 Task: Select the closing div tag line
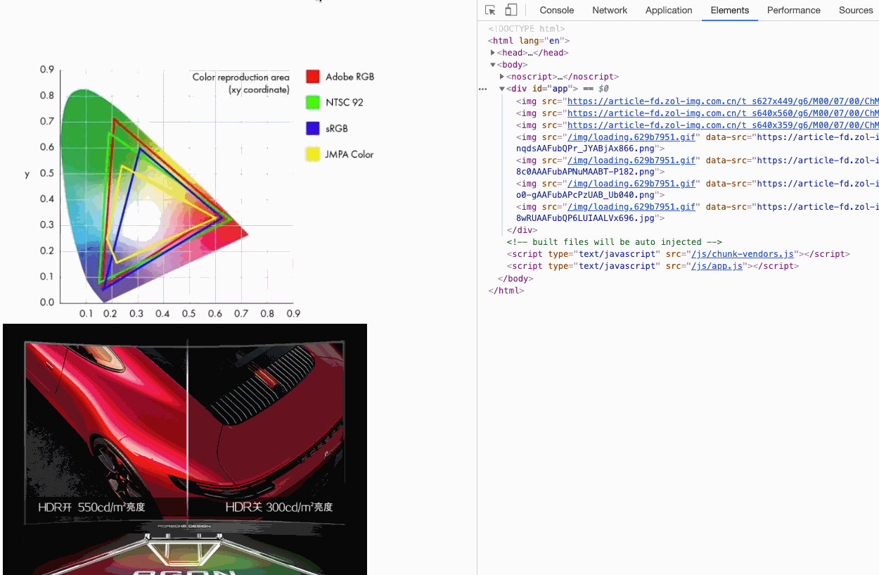[522, 230]
